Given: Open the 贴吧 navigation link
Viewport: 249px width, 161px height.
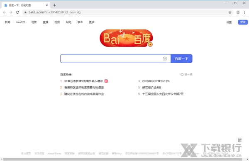Looking at the screenshot, I should tap(68, 22).
